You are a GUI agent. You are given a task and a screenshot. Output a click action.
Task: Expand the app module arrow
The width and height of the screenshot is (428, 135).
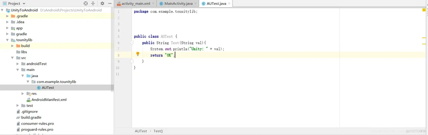[x=8, y=28]
